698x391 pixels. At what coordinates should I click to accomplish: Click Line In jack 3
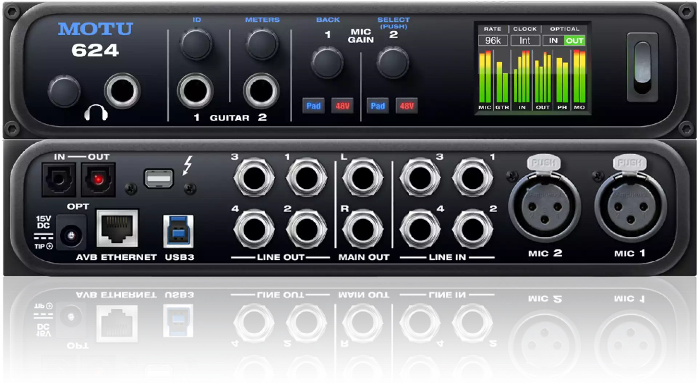point(420,178)
